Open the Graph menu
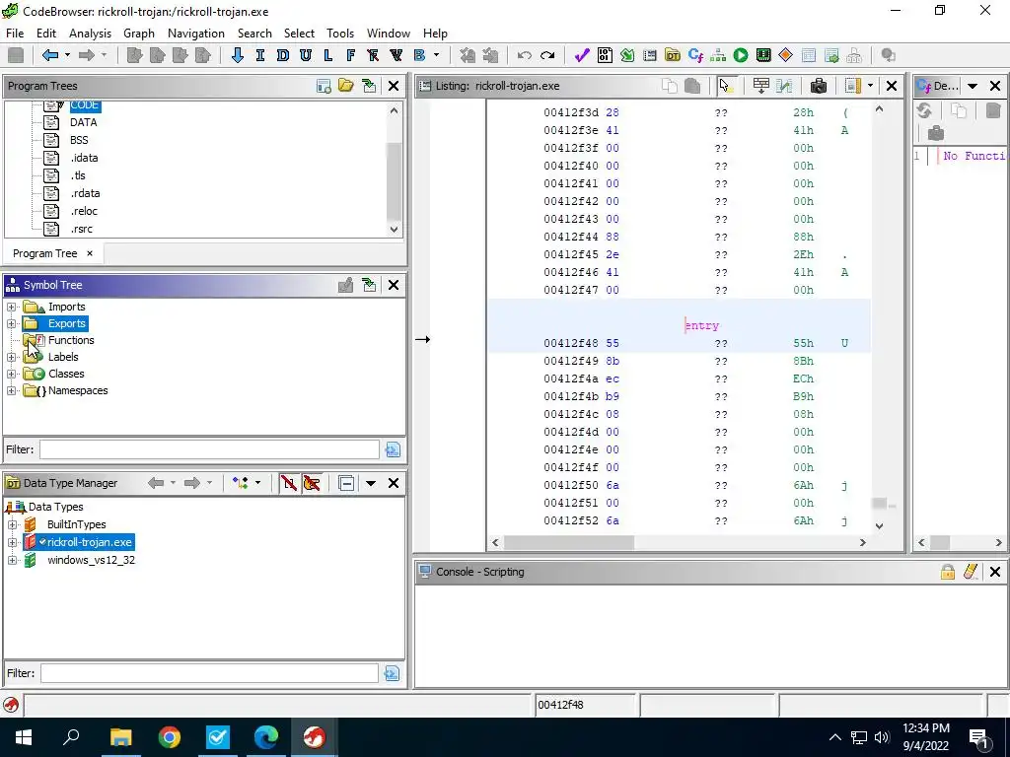The height and width of the screenshot is (757, 1010). [139, 34]
